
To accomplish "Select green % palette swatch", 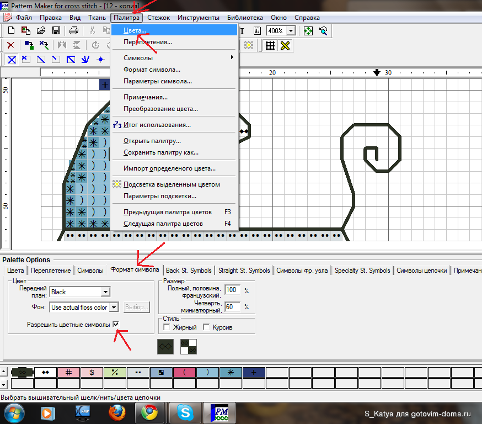I will coord(115,372).
